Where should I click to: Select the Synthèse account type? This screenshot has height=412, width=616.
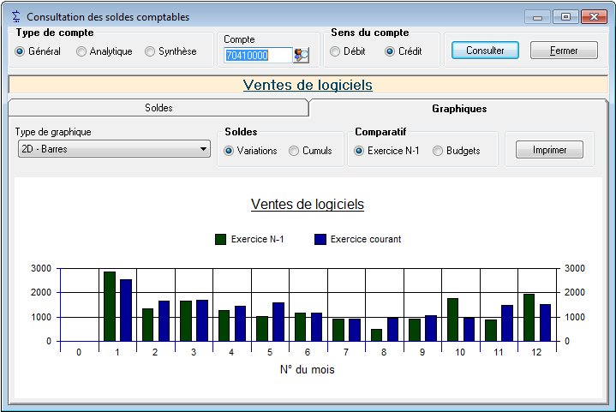coord(170,51)
